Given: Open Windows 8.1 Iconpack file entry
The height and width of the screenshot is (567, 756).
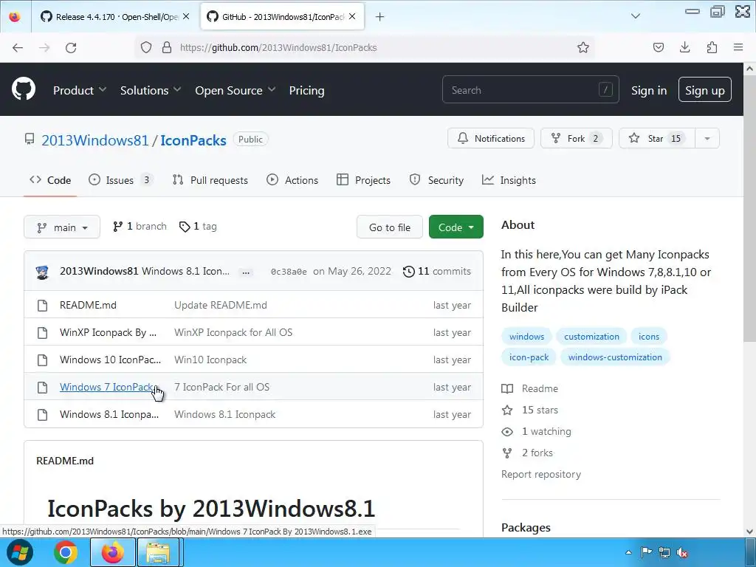Looking at the screenshot, I should click(109, 414).
